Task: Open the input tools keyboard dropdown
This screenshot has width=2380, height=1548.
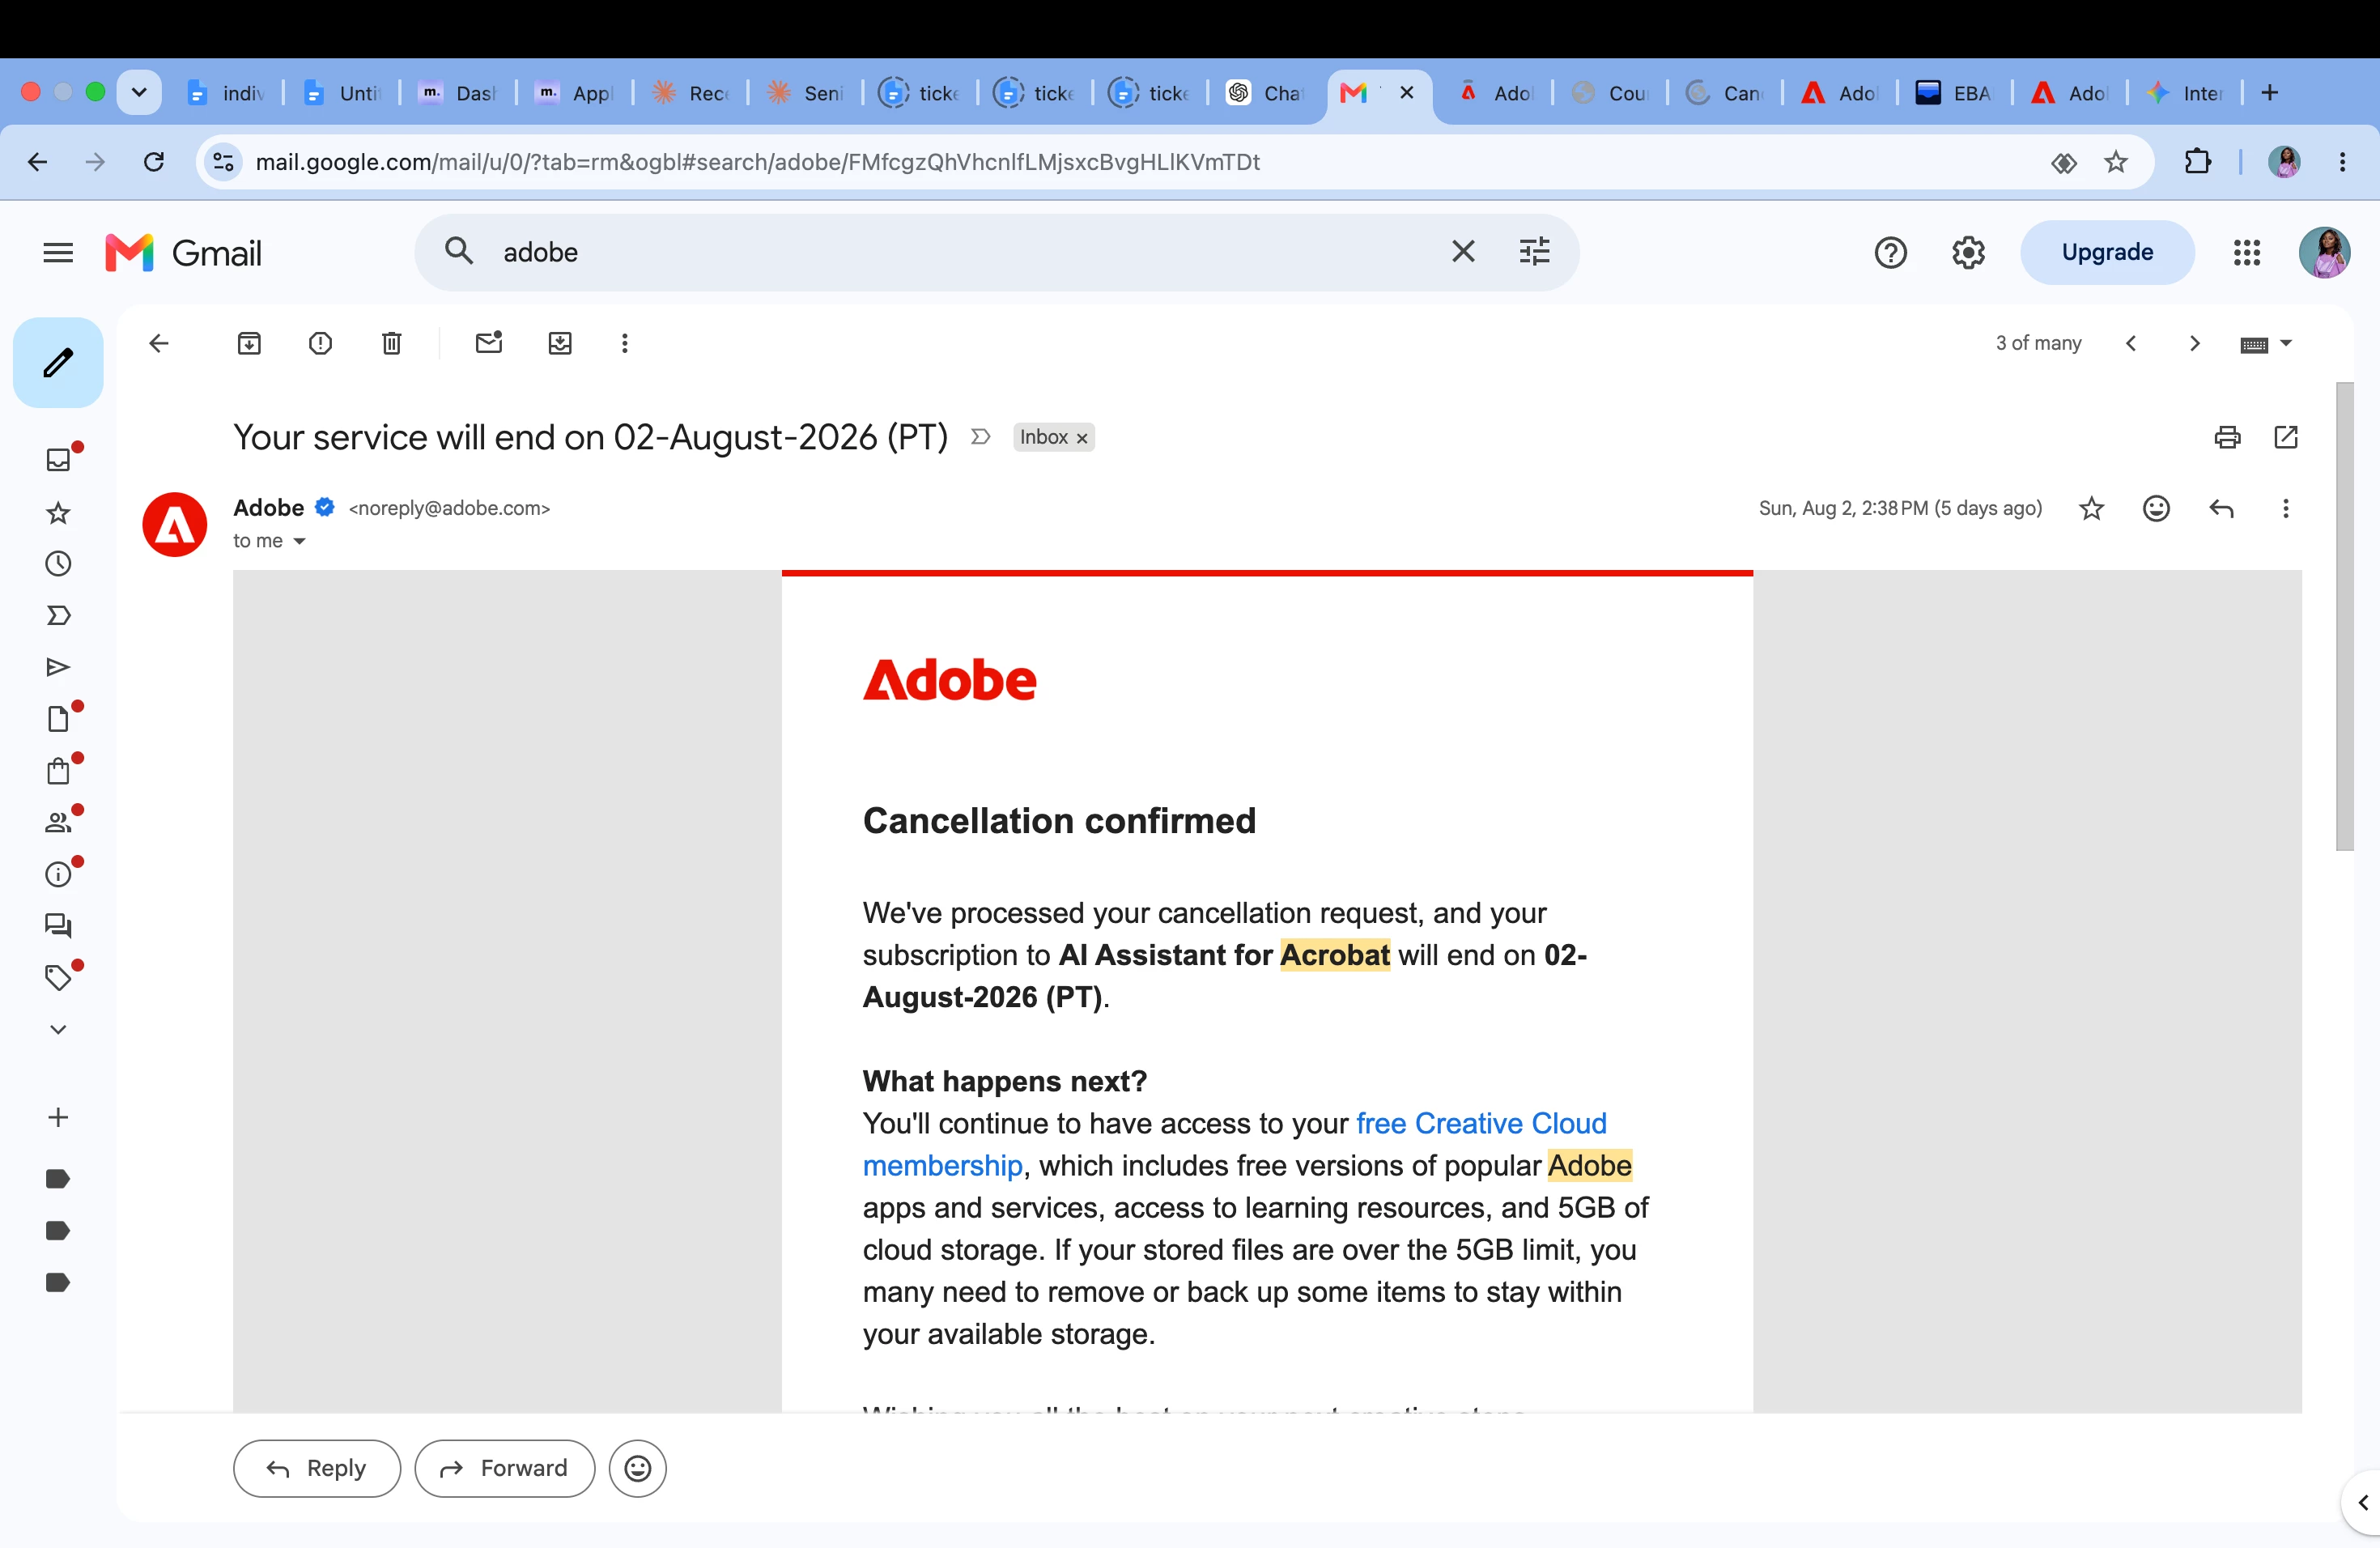Action: click(x=2265, y=344)
